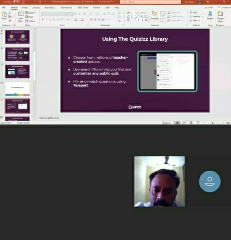
Task: Click the slide Reset button
Action: coord(29,17)
